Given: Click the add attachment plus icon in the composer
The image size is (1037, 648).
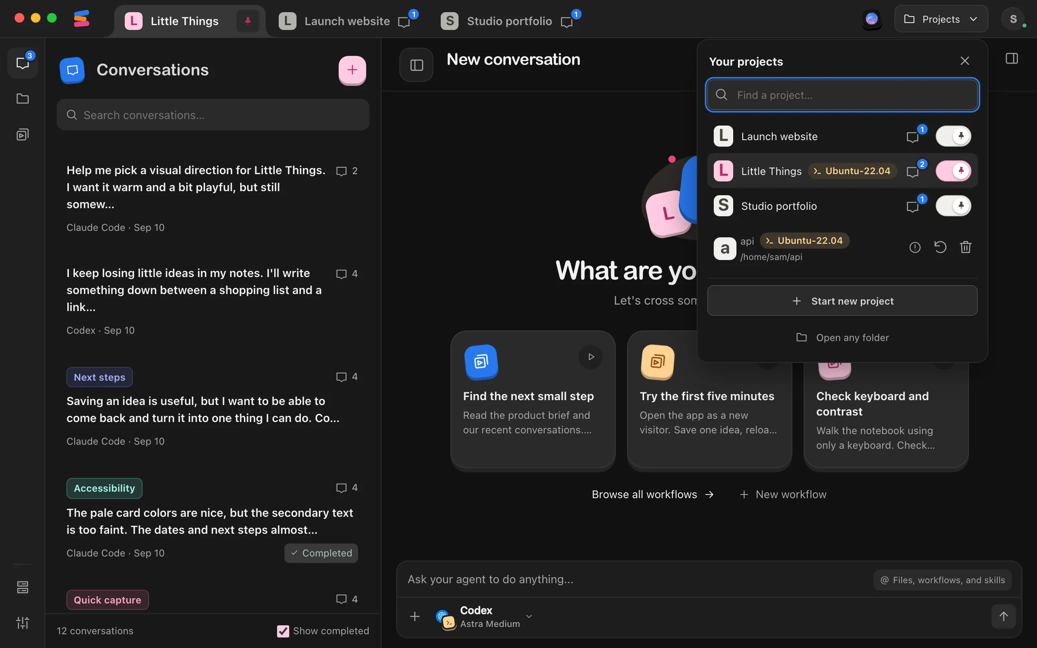Looking at the screenshot, I should point(415,616).
